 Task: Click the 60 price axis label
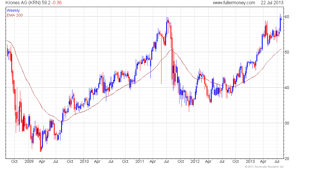(287, 17)
